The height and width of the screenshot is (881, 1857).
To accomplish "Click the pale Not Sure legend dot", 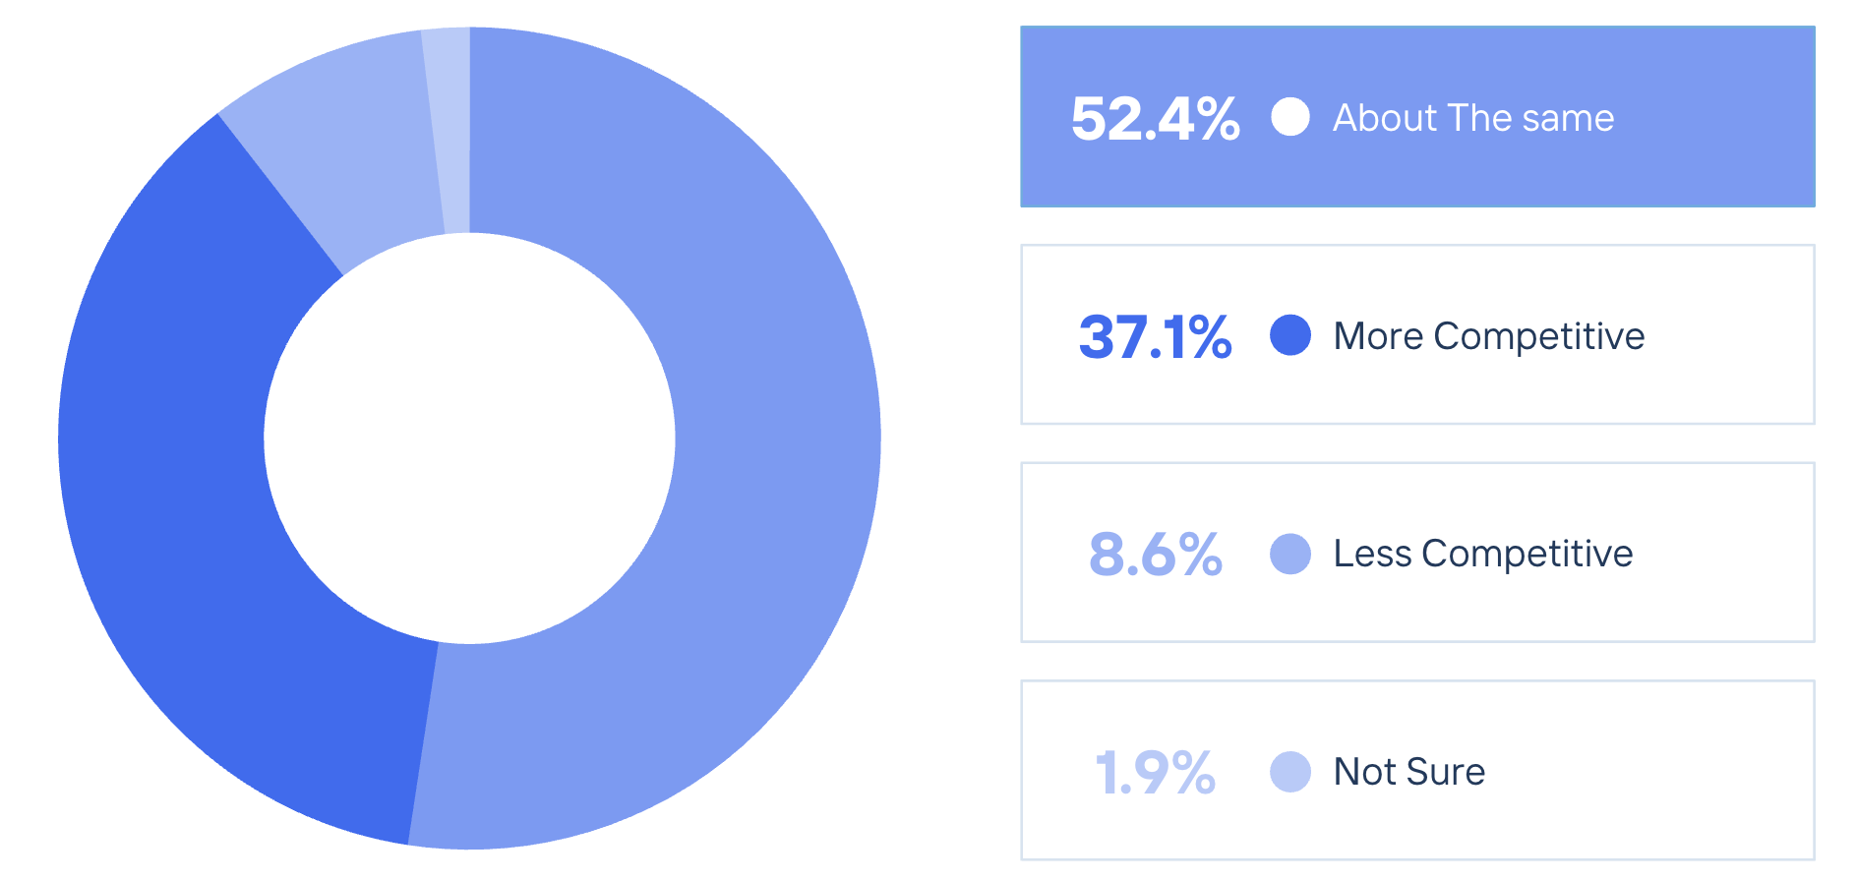I will pos(1289,772).
